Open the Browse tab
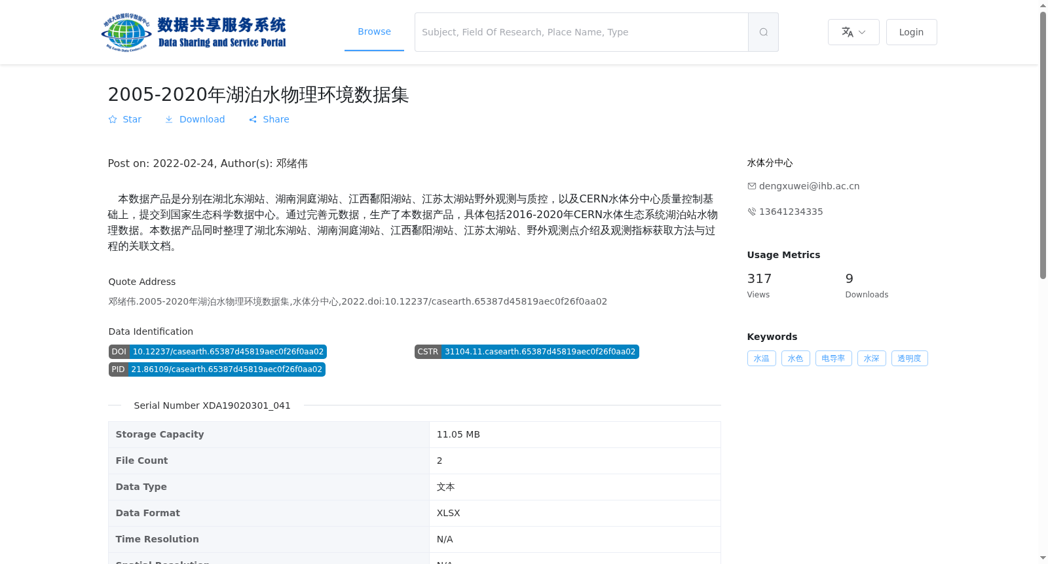 (374, 31)
